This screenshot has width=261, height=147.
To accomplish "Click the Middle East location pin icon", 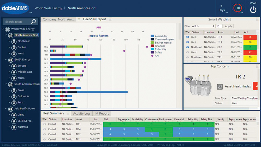I will (14, 72).
